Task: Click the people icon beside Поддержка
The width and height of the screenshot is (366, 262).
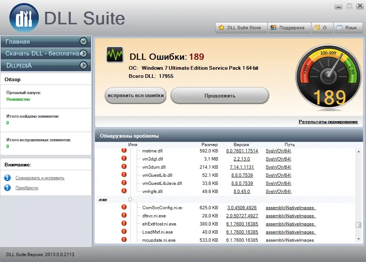Action: pyautogui.click(x=273, y=27)
